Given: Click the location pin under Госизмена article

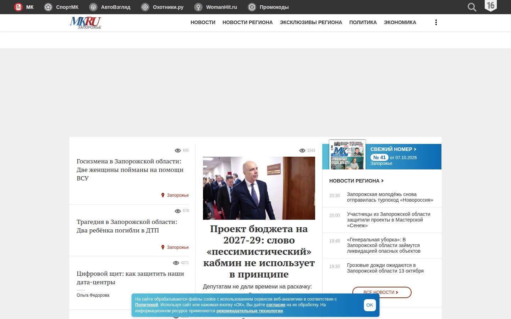Looking at the screenshot, I should (163, 195).
